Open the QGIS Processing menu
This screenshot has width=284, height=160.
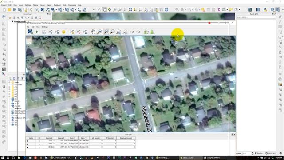pyautogui.click(x=72, y=5)
